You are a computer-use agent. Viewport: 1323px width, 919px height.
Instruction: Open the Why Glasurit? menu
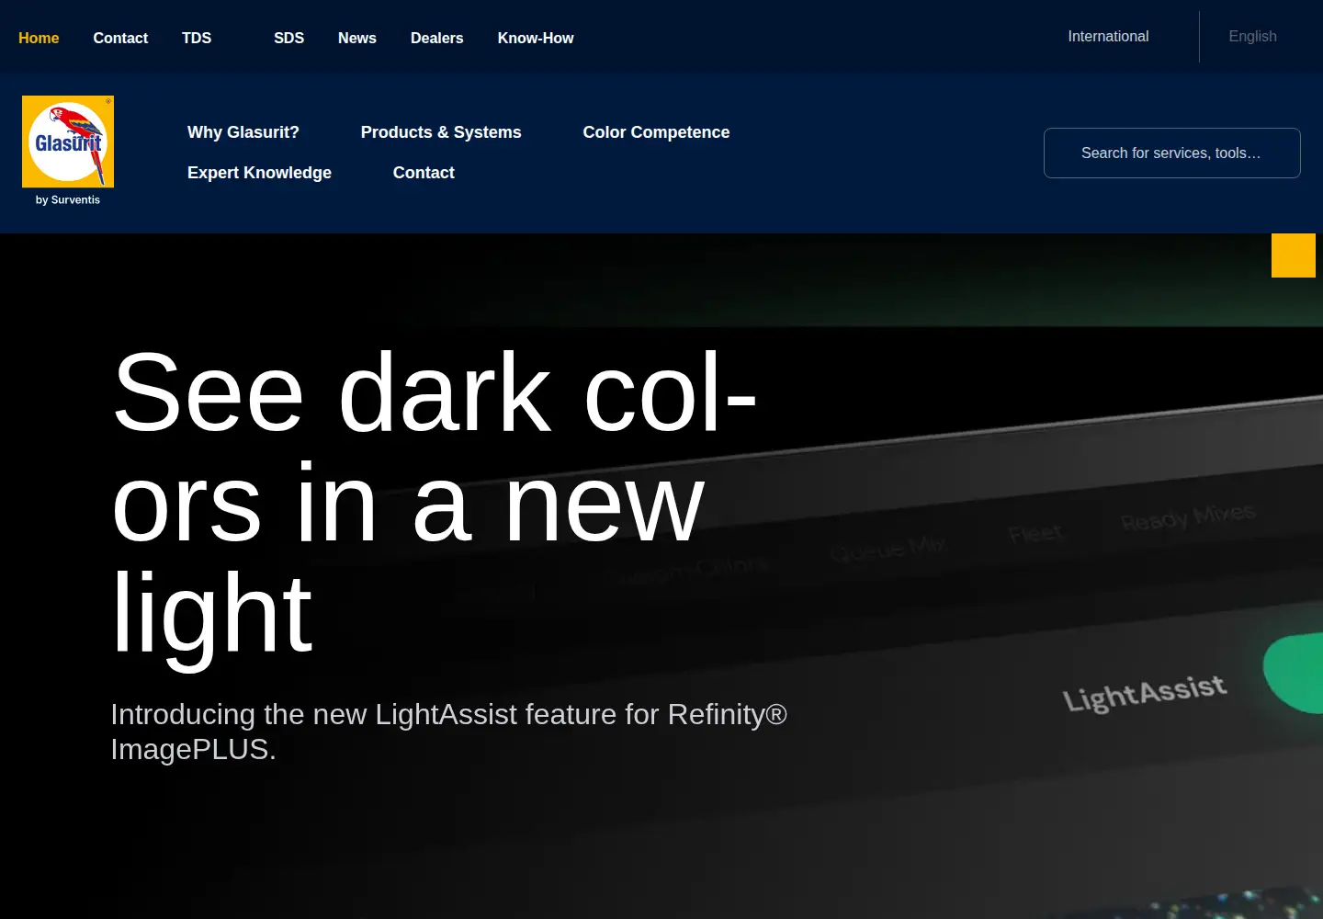click(243, 132)
